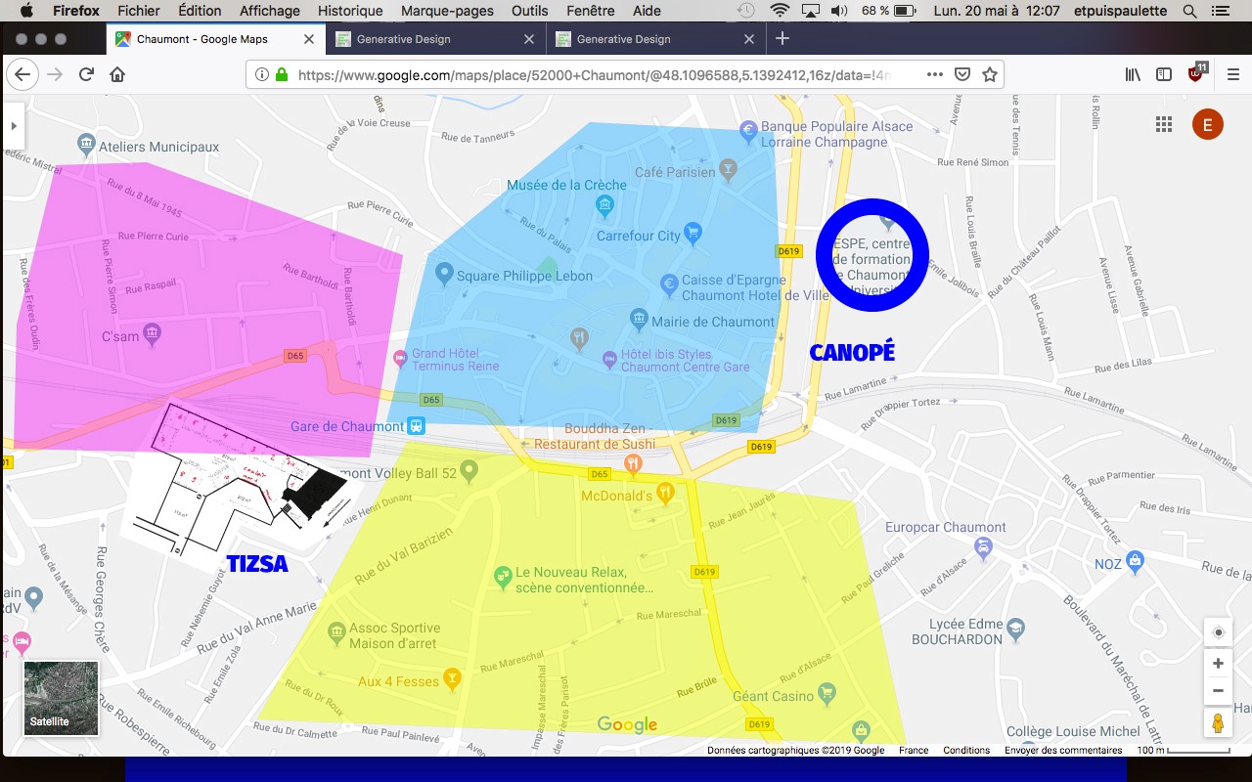Click the Aux 4 Fesses bar pin
This screenshot has height=782, width=1252.
tap(452, 678)
